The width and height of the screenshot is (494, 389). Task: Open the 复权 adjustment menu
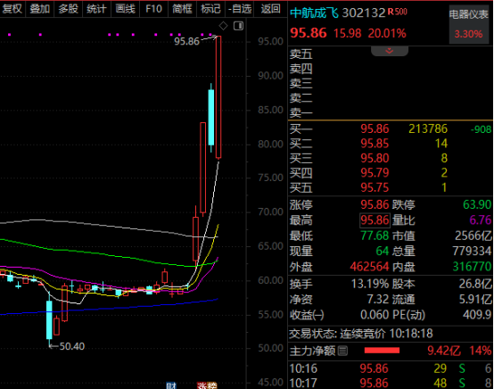(12, 9)
